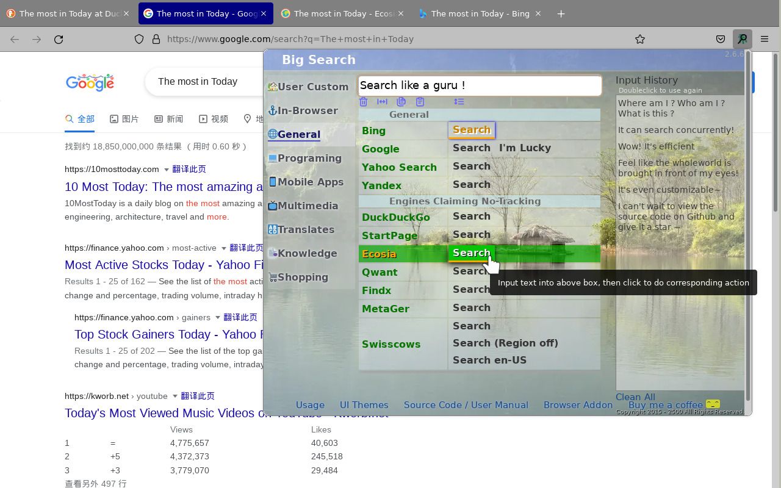Open 'Most Active Stocks Today' result

tap(164, 265)
